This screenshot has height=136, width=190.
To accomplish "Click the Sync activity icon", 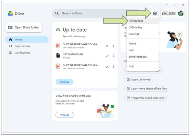I will click(11, 46).
